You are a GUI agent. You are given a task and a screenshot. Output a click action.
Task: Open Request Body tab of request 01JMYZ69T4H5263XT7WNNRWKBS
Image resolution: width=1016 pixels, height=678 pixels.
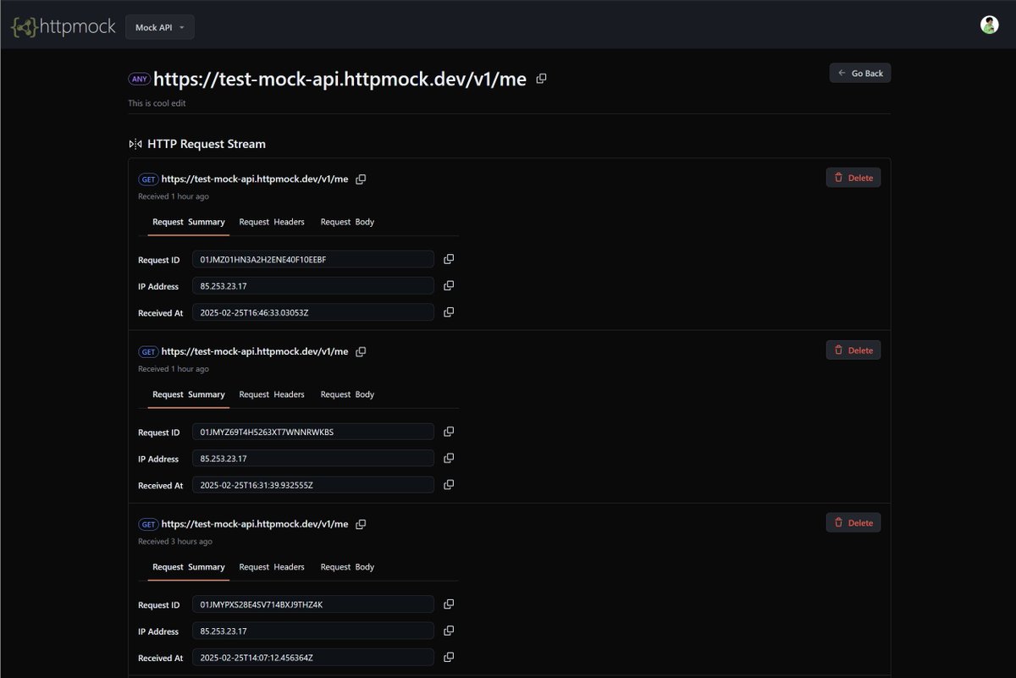pyautogui.click(x=347, y=394)
